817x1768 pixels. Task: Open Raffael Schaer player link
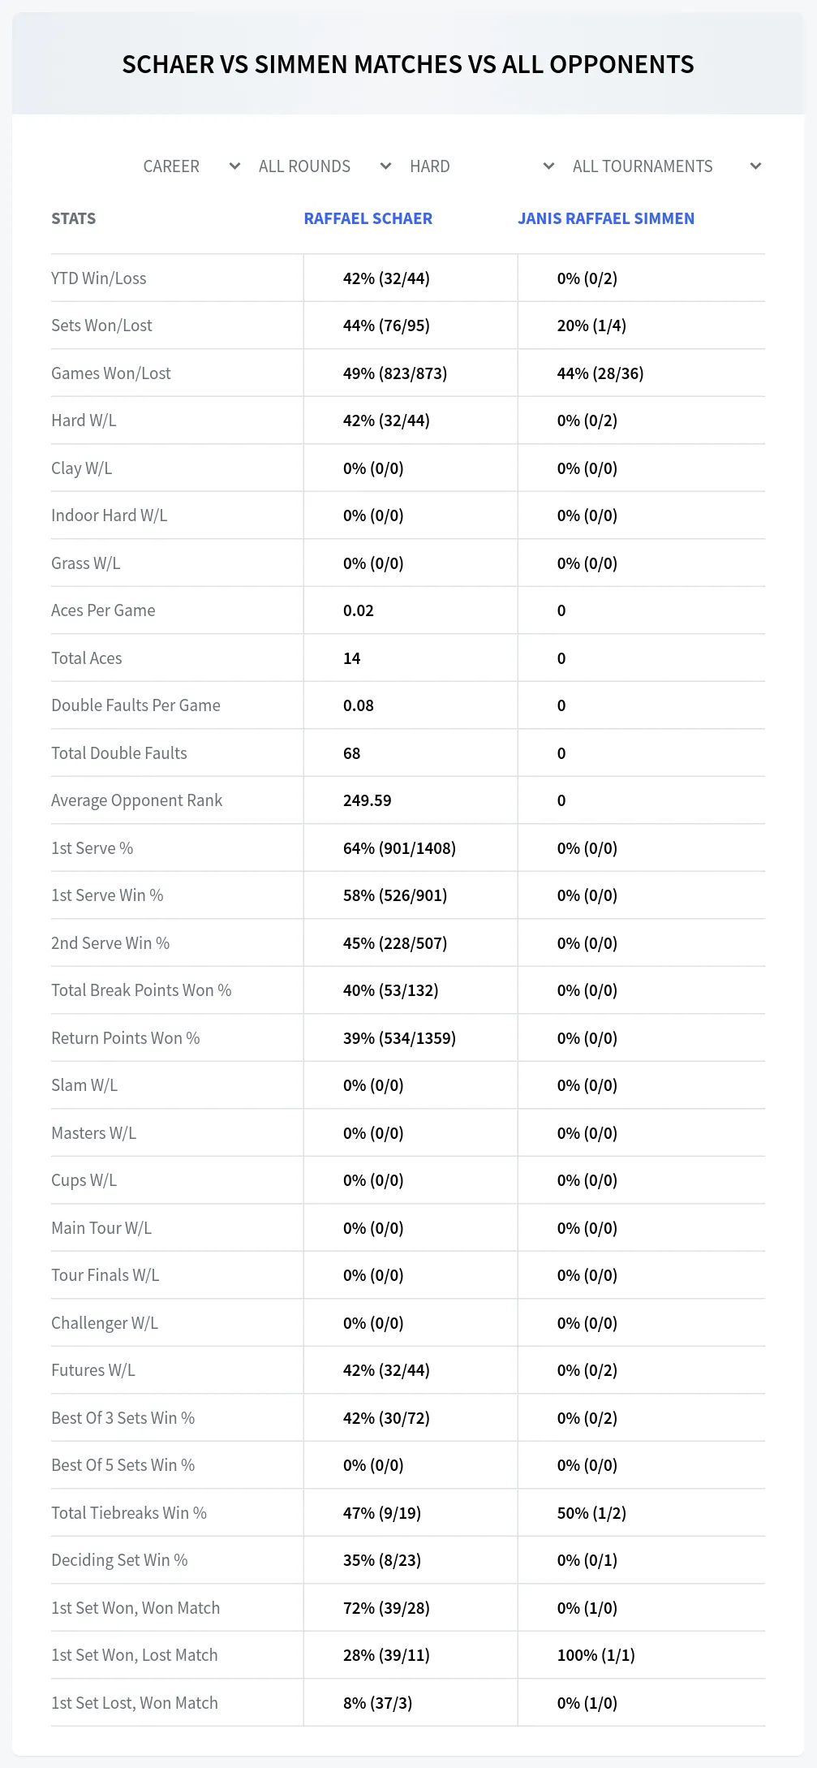click(368, 218)
